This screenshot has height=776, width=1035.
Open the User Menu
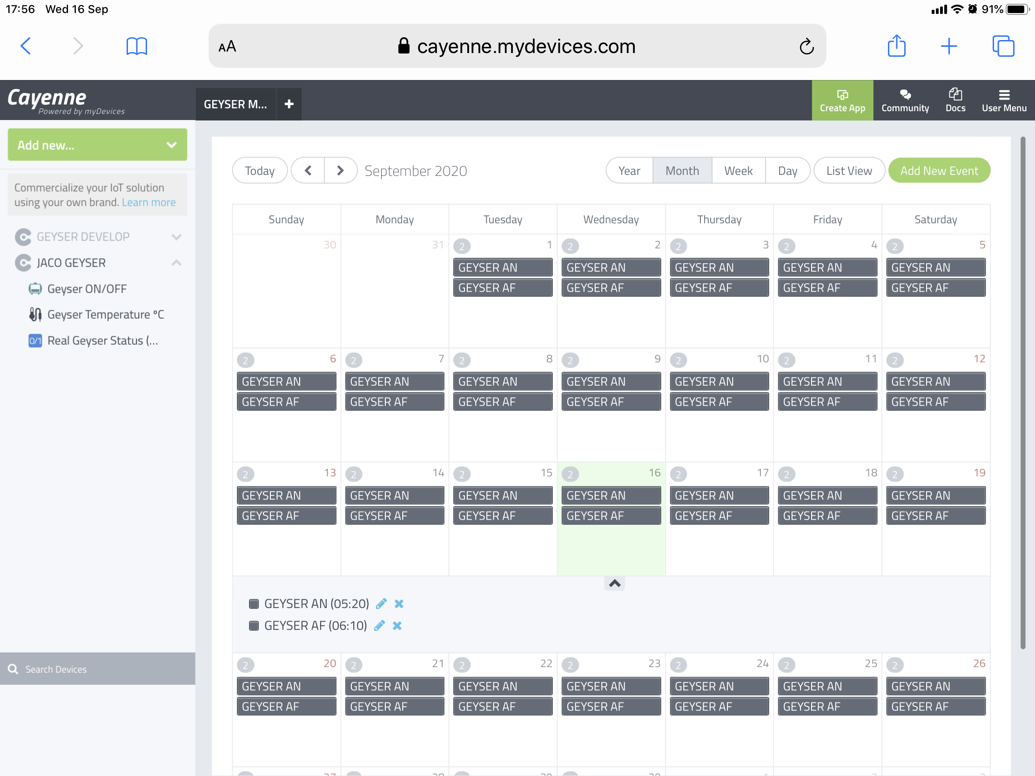[x=1004, y=100]
